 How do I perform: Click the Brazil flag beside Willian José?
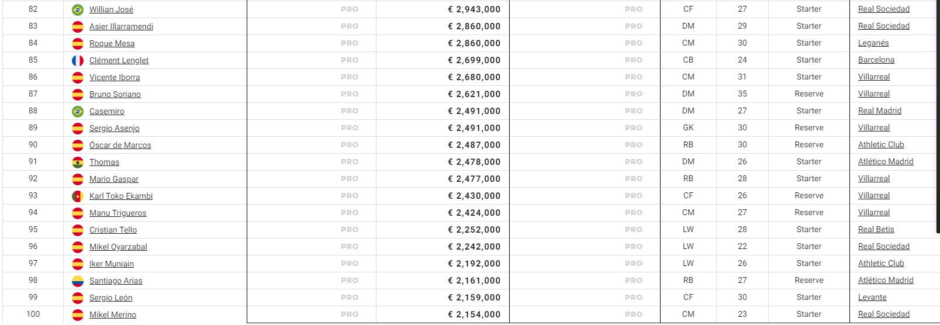click(x=78, y=9)
